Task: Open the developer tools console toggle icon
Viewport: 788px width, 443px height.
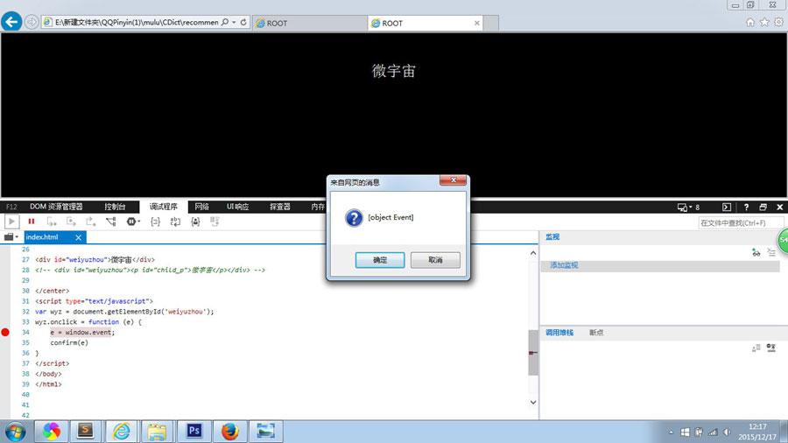Action: pos(726,207)
